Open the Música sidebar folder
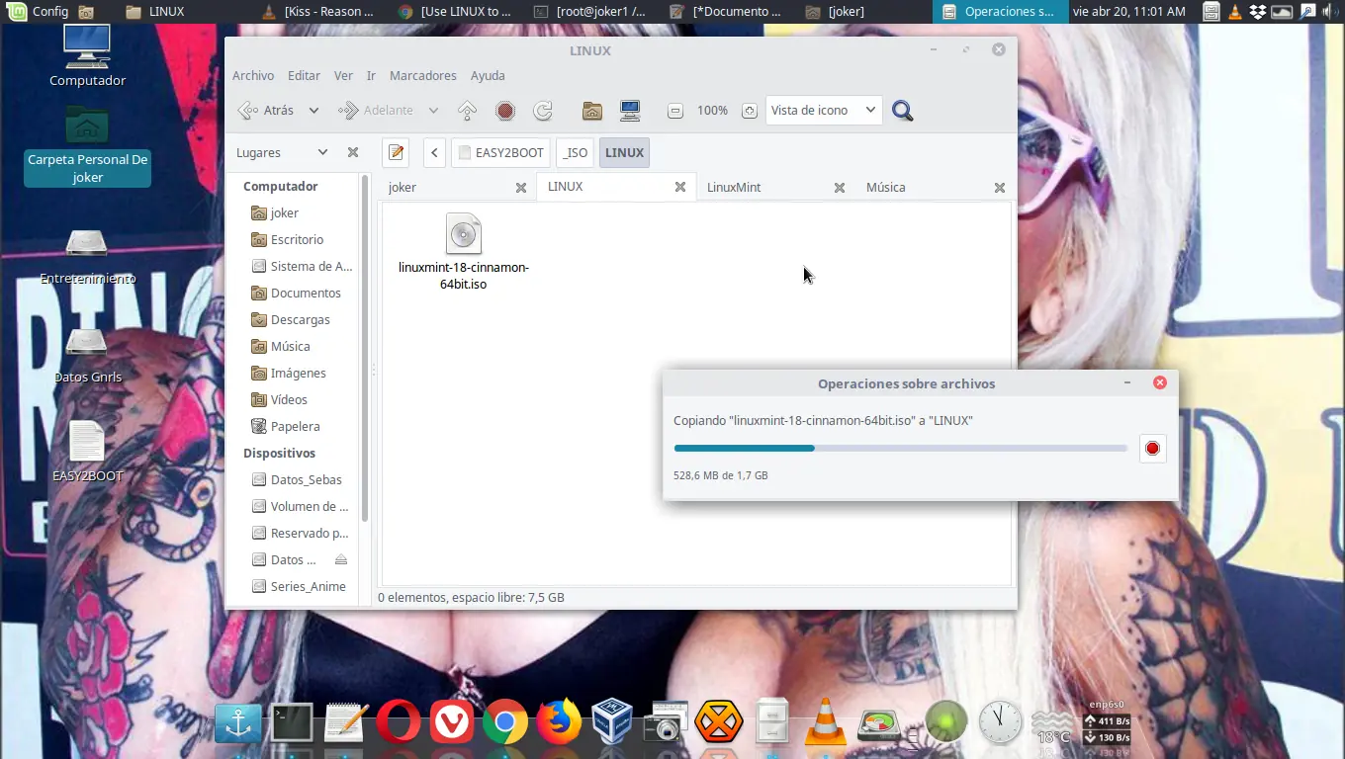 point(290,346)
